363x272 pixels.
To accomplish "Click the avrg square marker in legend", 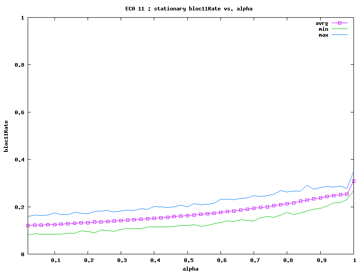I will coord(339,23).
